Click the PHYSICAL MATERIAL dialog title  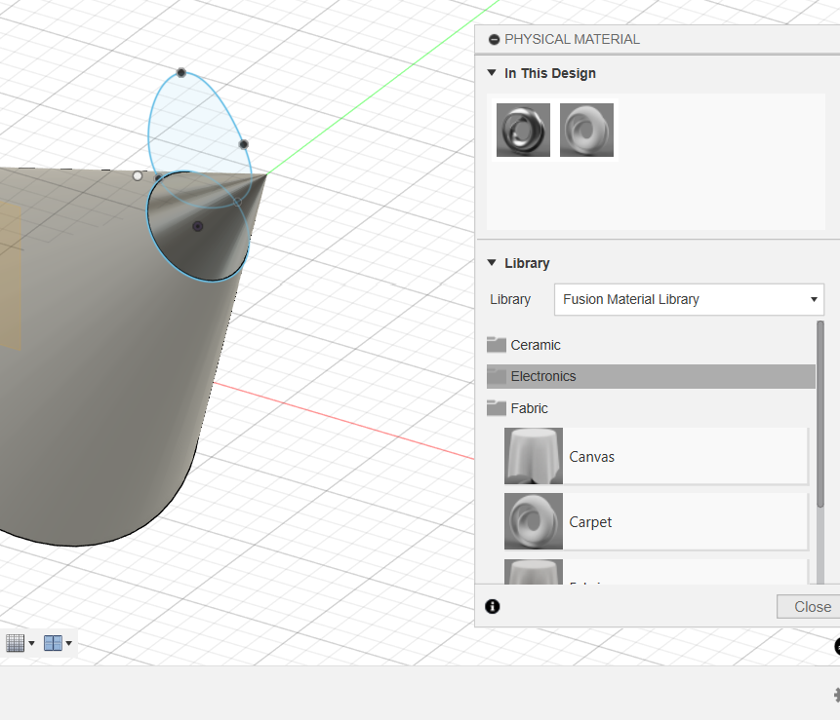pos(572,40)
